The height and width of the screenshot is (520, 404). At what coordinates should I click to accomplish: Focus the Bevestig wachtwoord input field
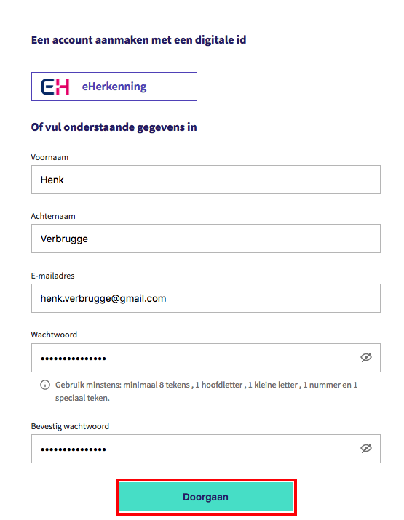206,449
